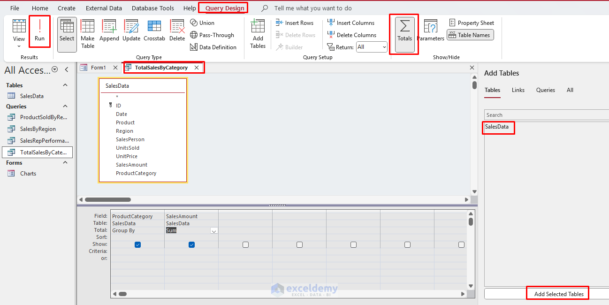Open the Sum total dropdown arrow
609x305 pixels.
(x=214, y=230)
